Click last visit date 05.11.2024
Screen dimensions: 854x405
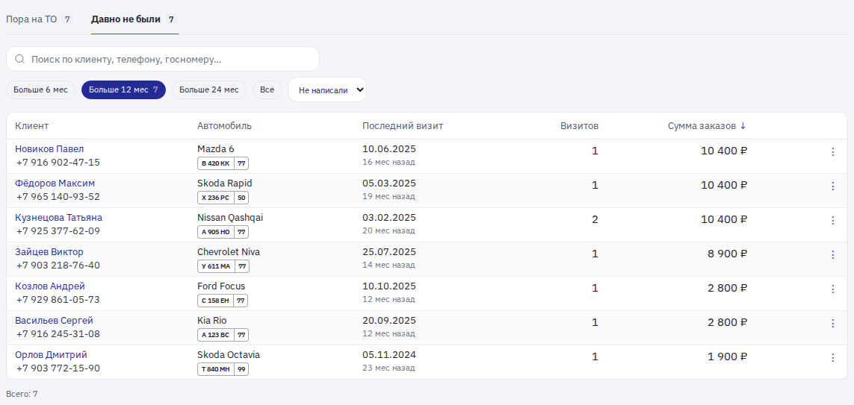click(389, 354)
